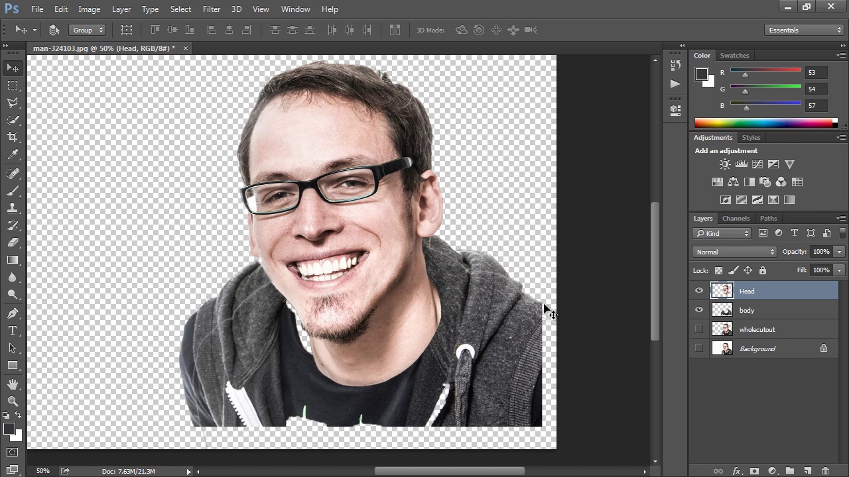849x477 pixels.
Task: Expand the Fill slider dropdown arrow
Action: pyautogui.click(x=839, y=270)
